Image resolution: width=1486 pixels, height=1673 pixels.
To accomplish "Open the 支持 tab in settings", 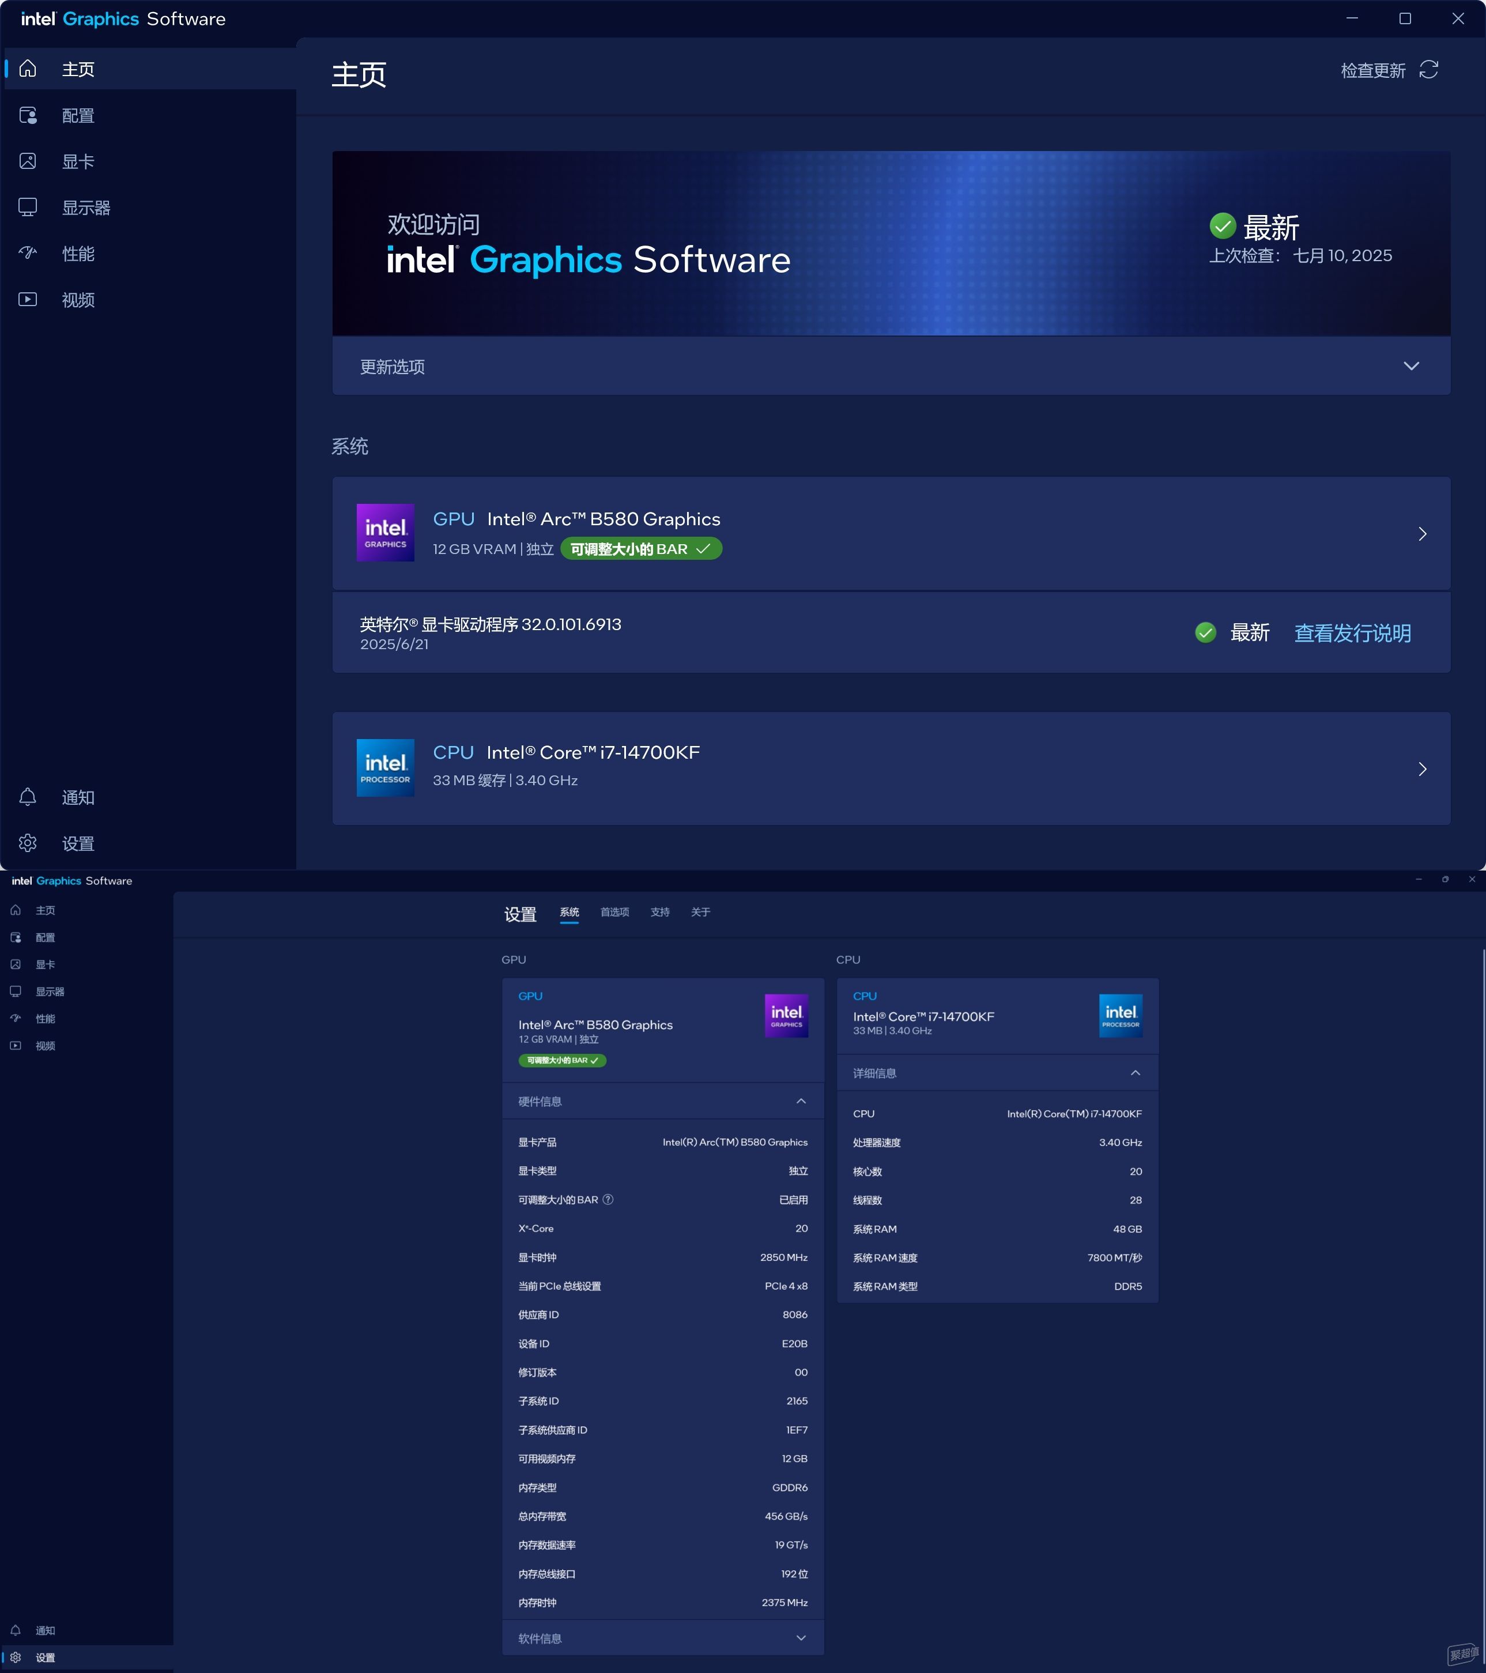I will [x=661, y=912].
